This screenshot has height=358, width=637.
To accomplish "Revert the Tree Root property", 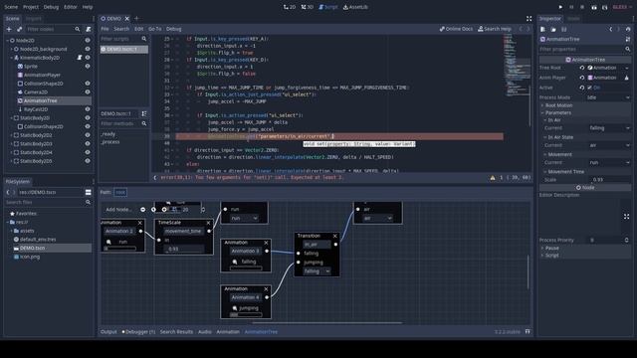I will coord(581,68).
